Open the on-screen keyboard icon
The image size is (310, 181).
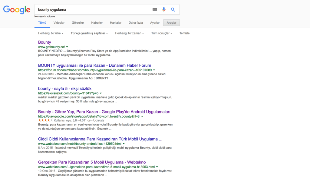155,9
